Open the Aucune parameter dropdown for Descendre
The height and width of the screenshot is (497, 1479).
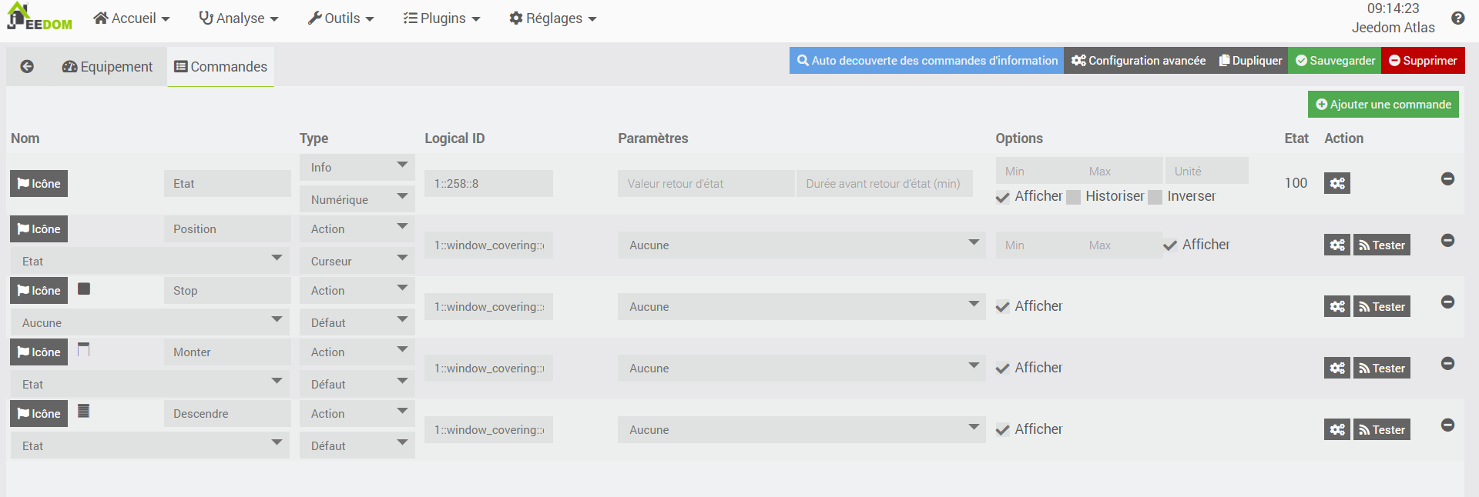pyautogui.click(x=801, y=429)
